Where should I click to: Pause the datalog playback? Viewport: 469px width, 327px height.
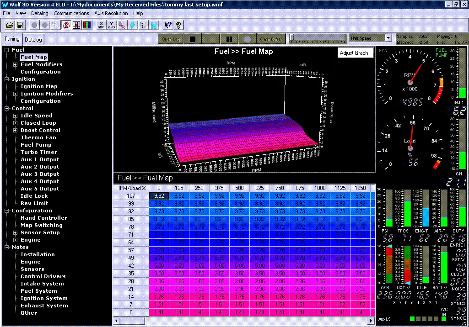click(x=229, y=39)
